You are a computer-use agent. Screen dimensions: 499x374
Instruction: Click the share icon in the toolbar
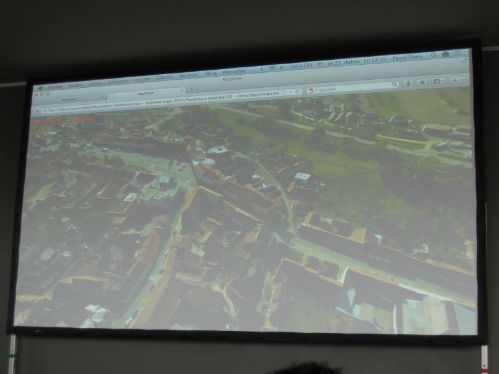click(x=437, y=82)
